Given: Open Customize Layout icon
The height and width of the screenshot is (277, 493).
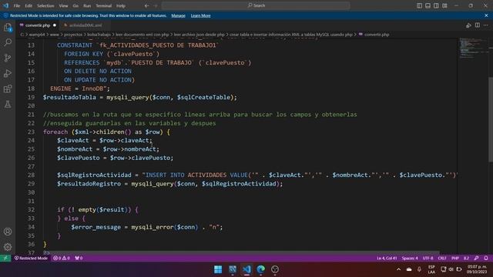Looking at the screenshot, I should coord(444,5).
